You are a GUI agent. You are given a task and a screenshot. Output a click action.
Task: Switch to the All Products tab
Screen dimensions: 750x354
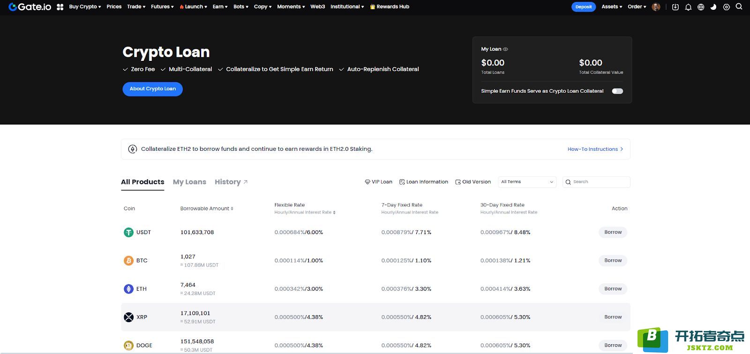click(142, 182)
